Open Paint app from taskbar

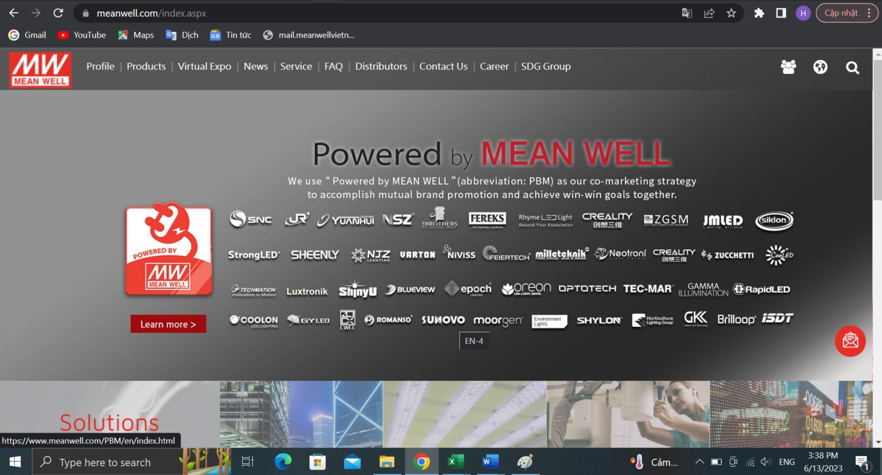pyautogui.click(x=525, y=462)
